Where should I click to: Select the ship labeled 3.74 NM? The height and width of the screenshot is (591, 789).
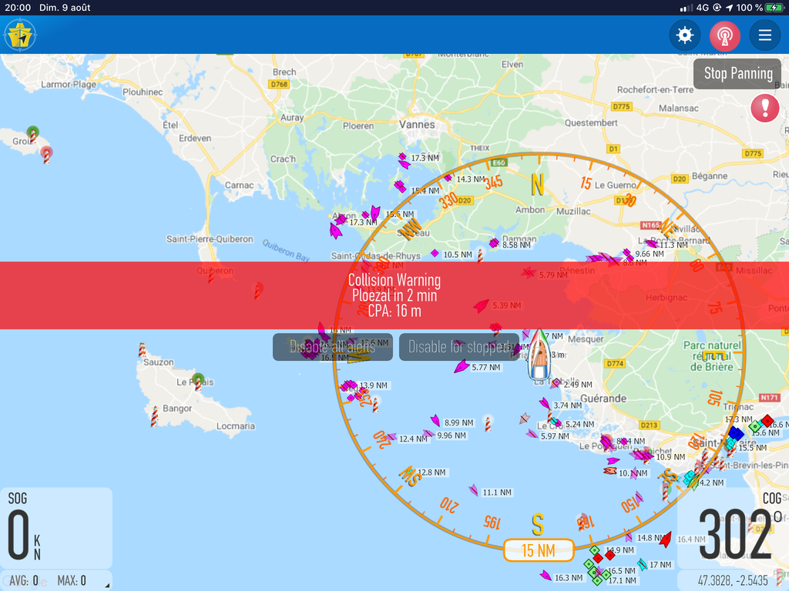545,403
